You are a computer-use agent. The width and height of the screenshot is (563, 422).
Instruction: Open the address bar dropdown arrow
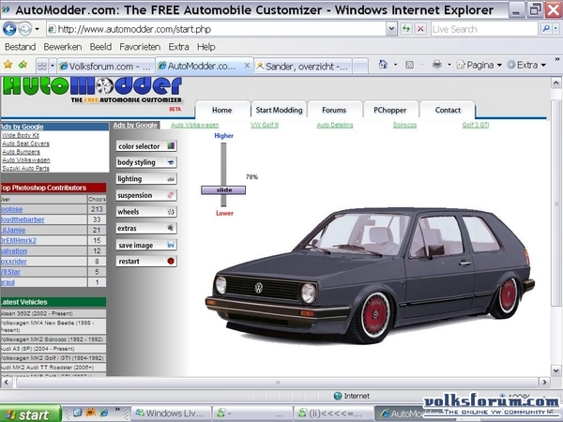tap(391, 29)
